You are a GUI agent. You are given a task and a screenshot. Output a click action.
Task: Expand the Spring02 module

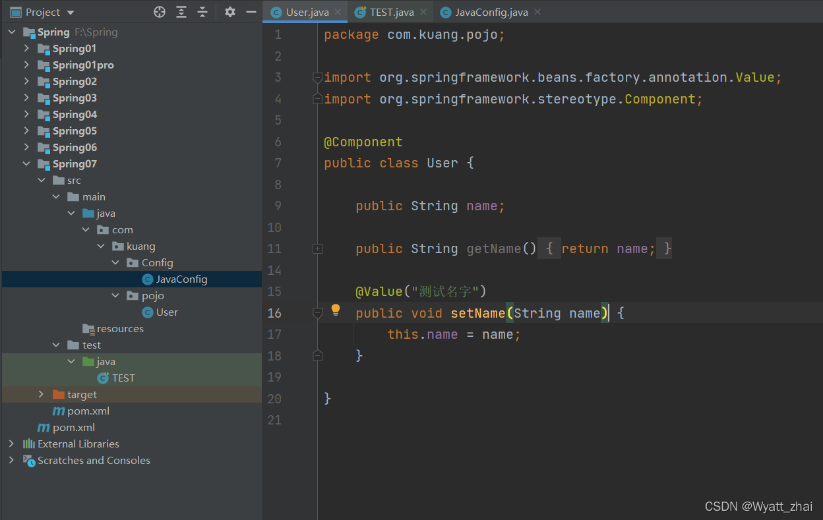(26, 81)
